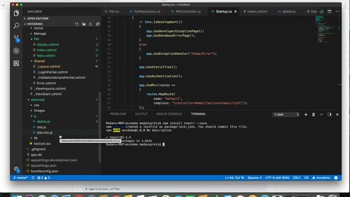
Task: Expand the css folder
Action: [37, 105]
